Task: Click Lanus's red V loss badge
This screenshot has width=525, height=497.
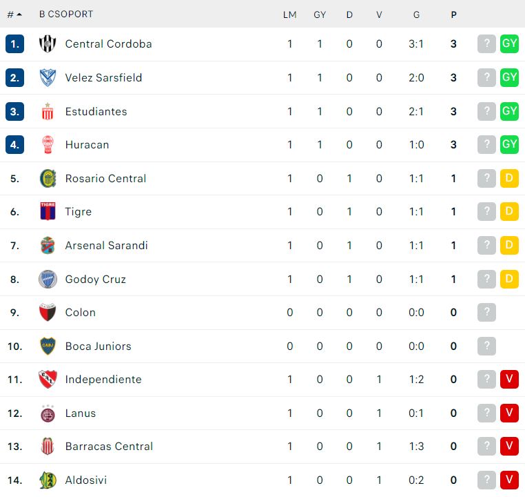Action: [509, 413]
